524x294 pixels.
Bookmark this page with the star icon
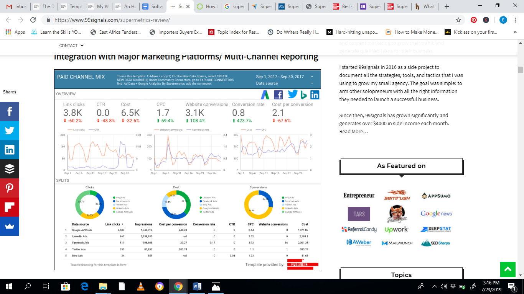click(458, 20)
